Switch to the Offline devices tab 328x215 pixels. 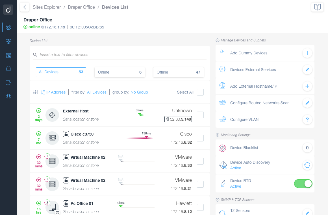click(x=179, y=72)
